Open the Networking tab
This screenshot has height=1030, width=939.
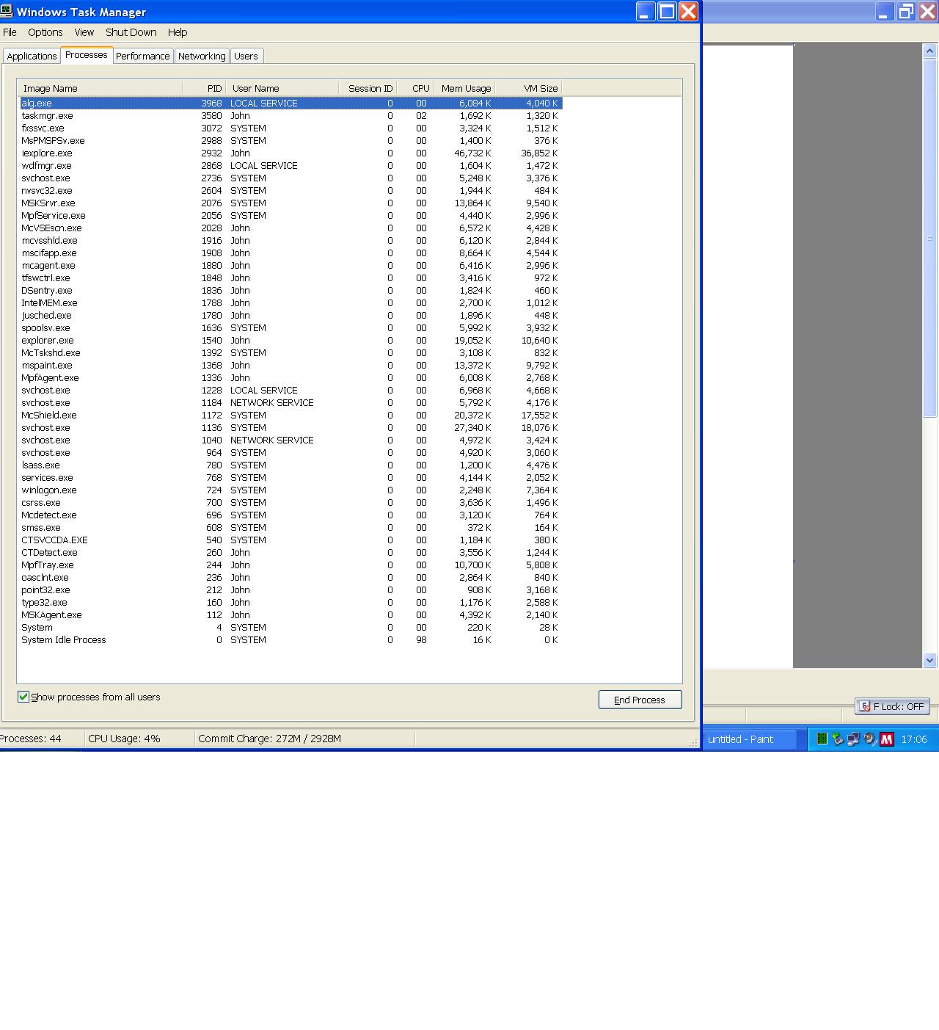202,56
